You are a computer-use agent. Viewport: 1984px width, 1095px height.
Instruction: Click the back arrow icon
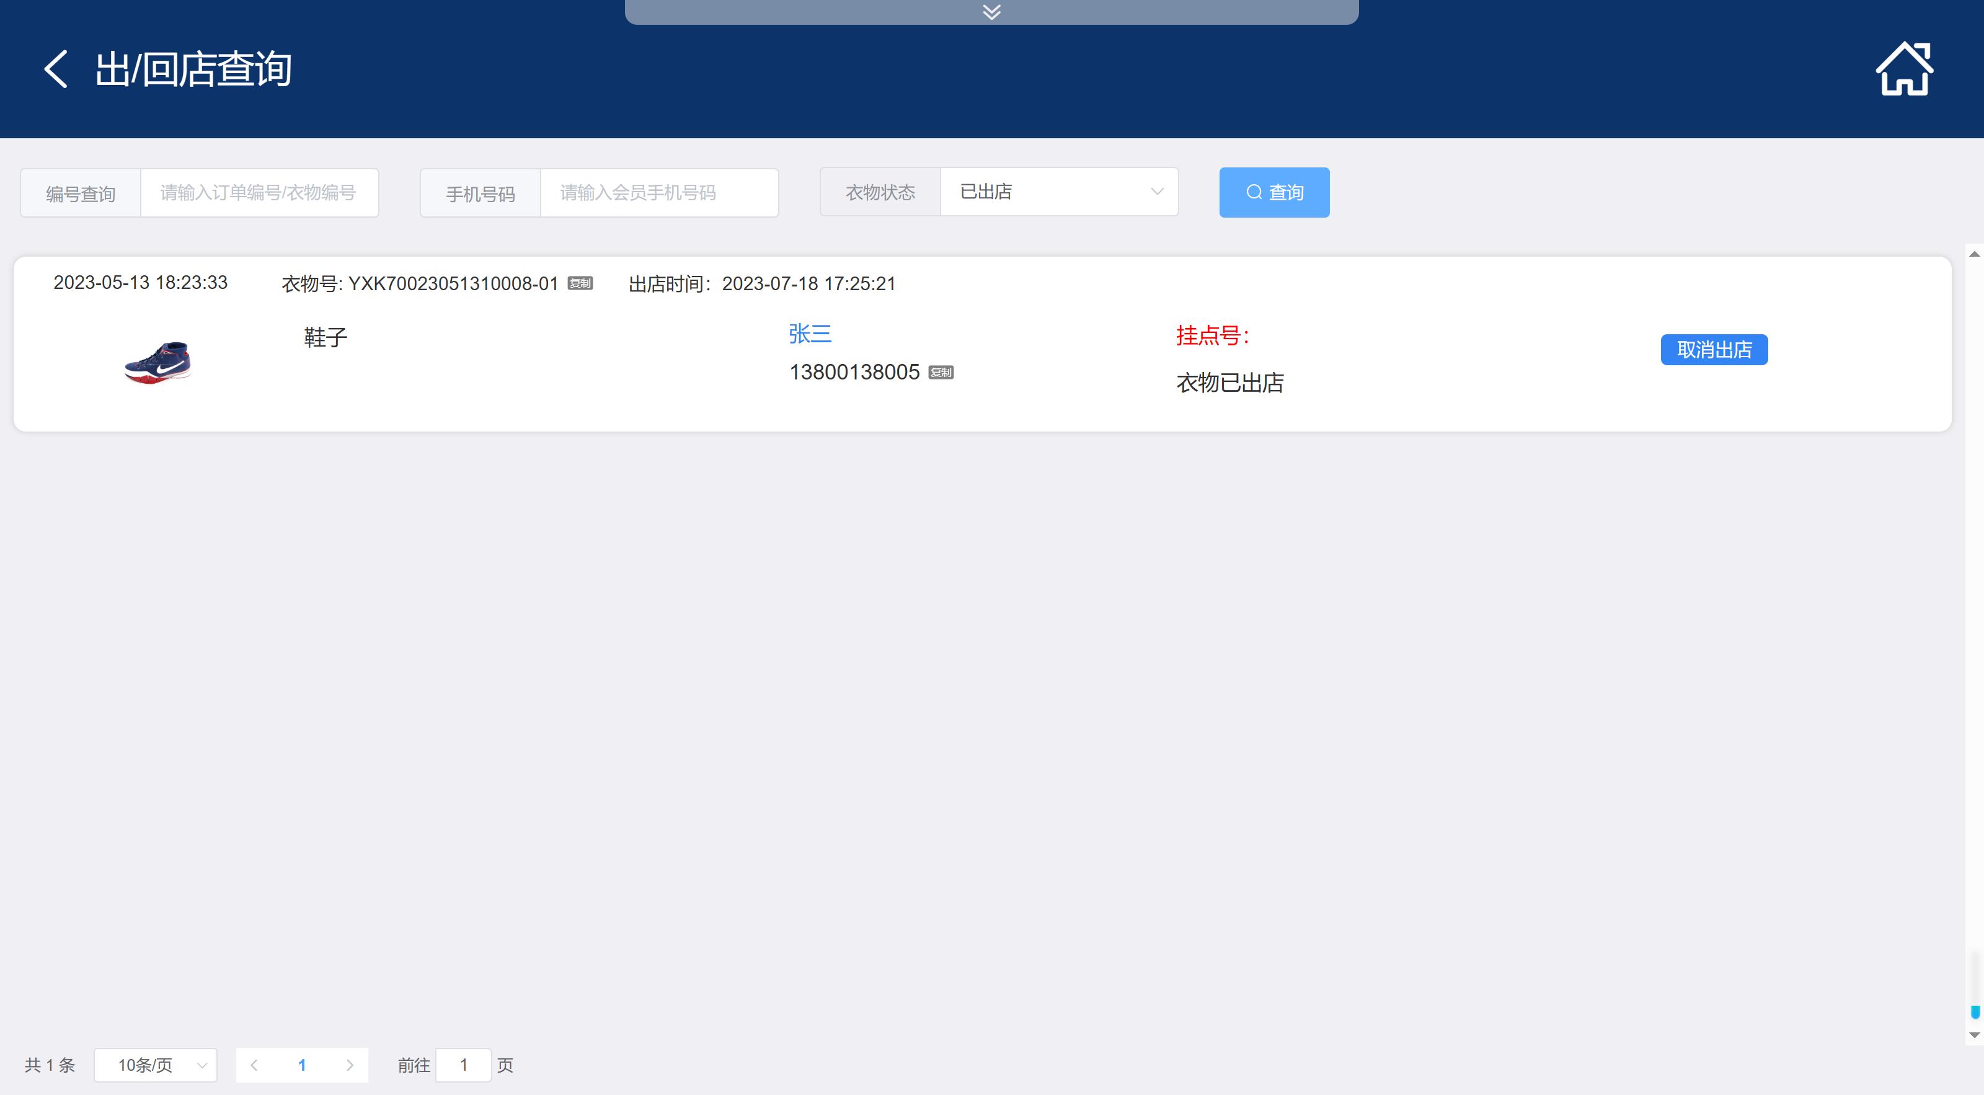[55, 69]
